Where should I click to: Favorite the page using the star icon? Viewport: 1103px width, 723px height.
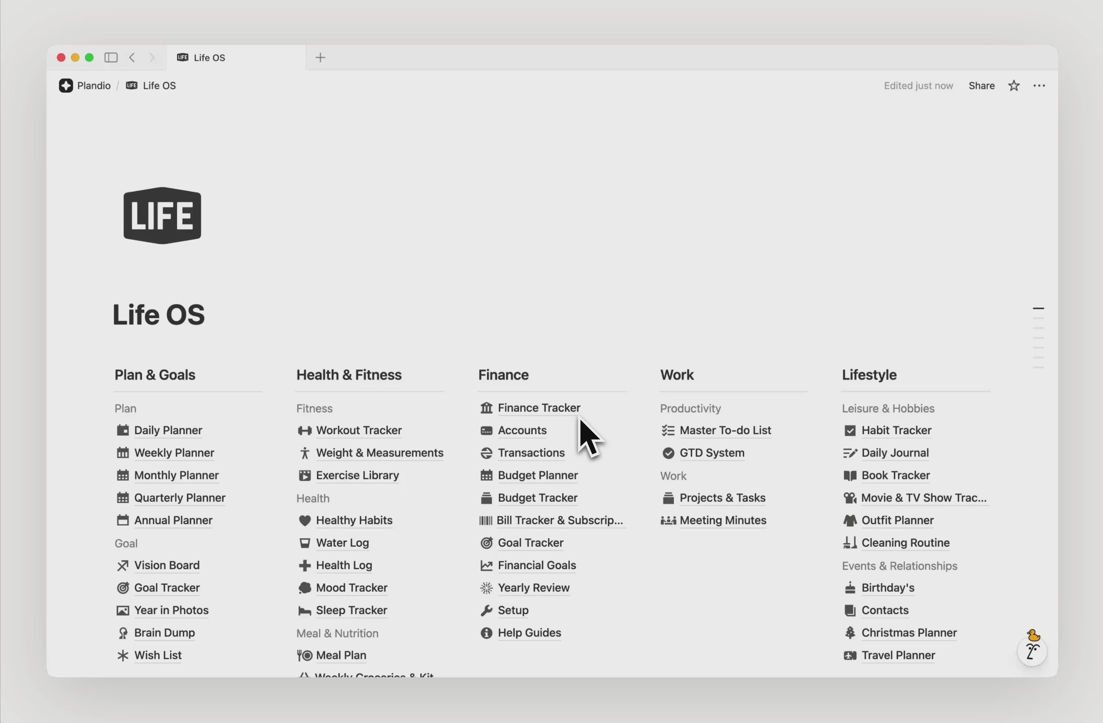tap(1014, 85)
